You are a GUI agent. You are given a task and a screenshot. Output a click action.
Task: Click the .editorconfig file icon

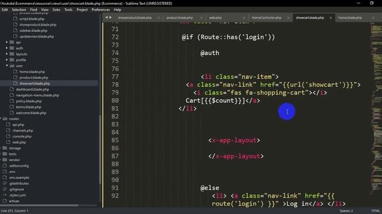point(5,166)
